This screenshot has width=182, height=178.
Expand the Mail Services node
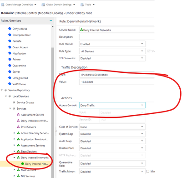pyautogui.click(x=14, y=170)
